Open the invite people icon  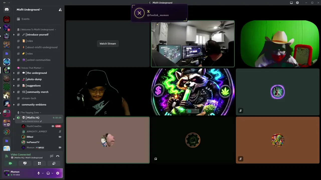point(60,10)
